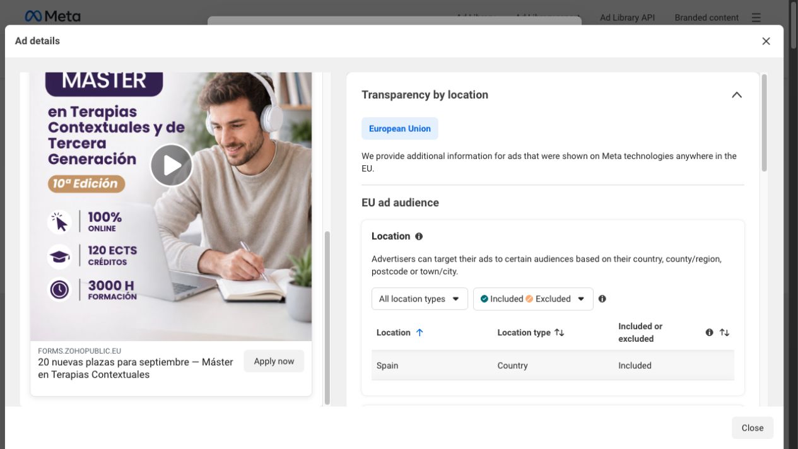Image resolution: width=798 pixels, height=449 pixels.
Task: Sort by Included or excluded column
Action: tap(724, 332)
